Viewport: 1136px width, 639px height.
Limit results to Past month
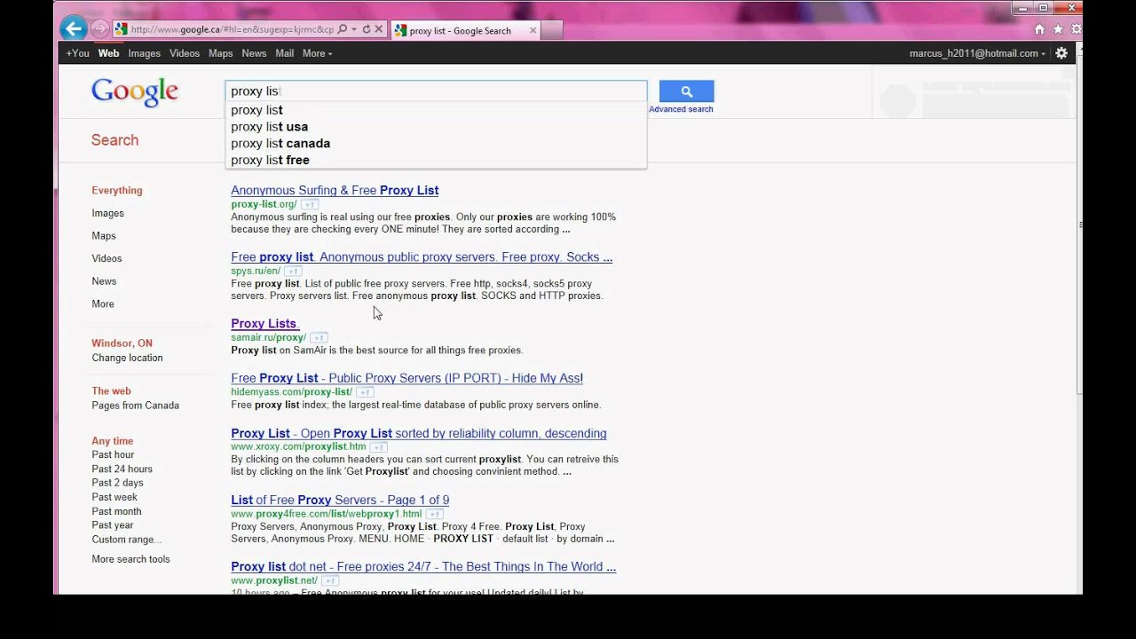click(116, 511)
